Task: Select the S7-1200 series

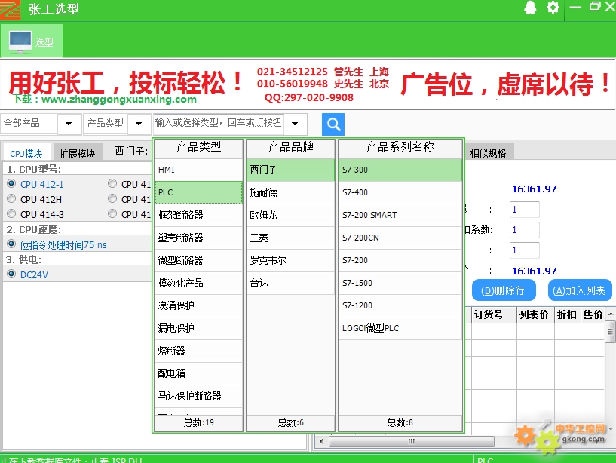Action: (400, 305)
